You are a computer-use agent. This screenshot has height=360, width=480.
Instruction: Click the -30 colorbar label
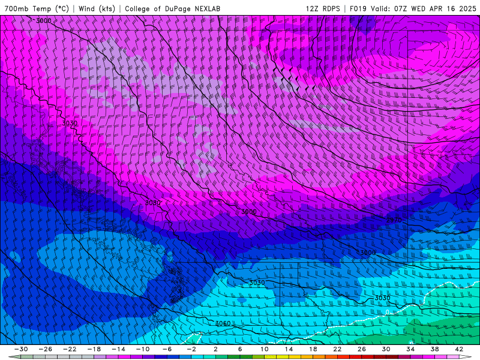point(21,349)
